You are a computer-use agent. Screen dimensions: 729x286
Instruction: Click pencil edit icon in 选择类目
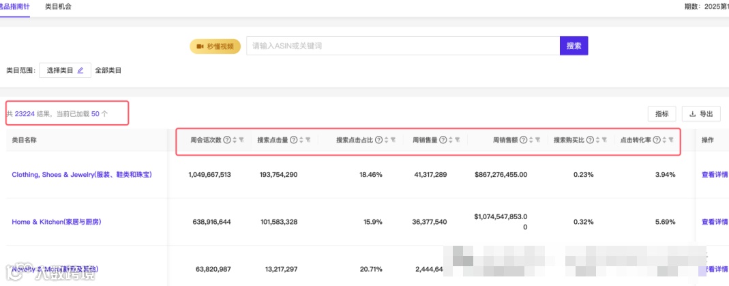coord(80,71)
